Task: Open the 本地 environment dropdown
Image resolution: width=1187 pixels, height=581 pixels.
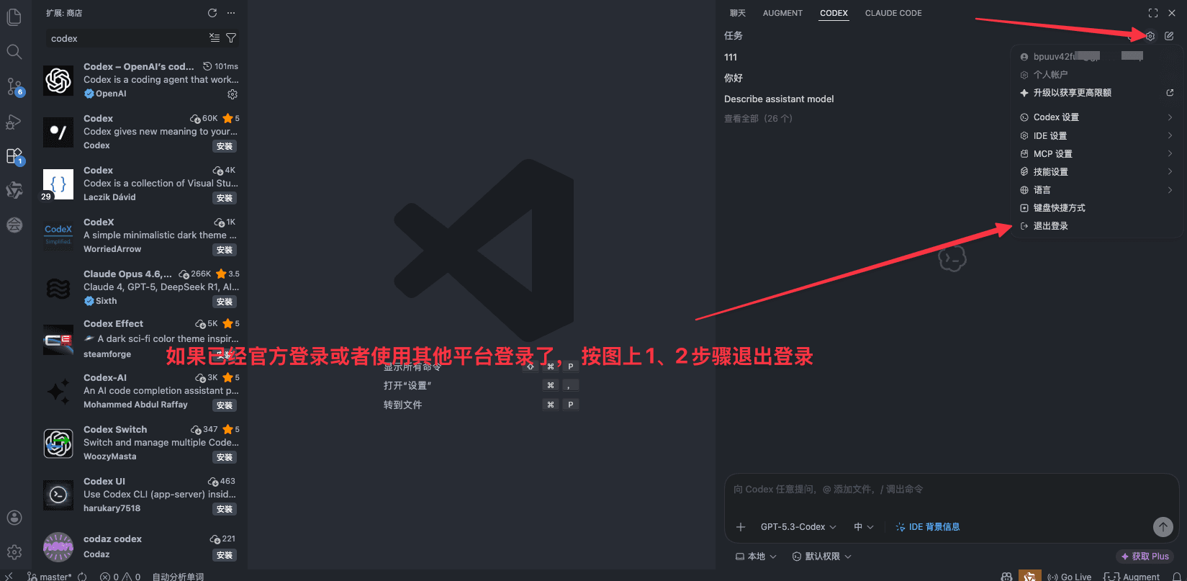Action: pyautogui.click(x=756, y=557)
